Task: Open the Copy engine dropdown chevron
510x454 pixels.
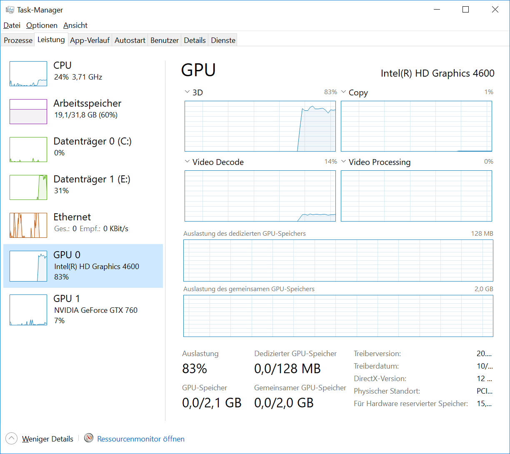Action: click(343, 92)
